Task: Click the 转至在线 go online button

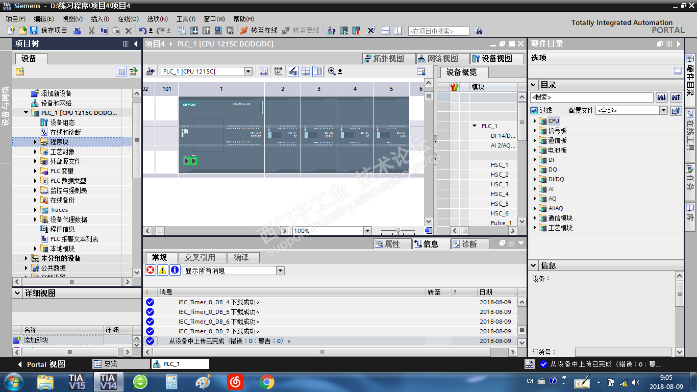Action: (x=259, y=31)
